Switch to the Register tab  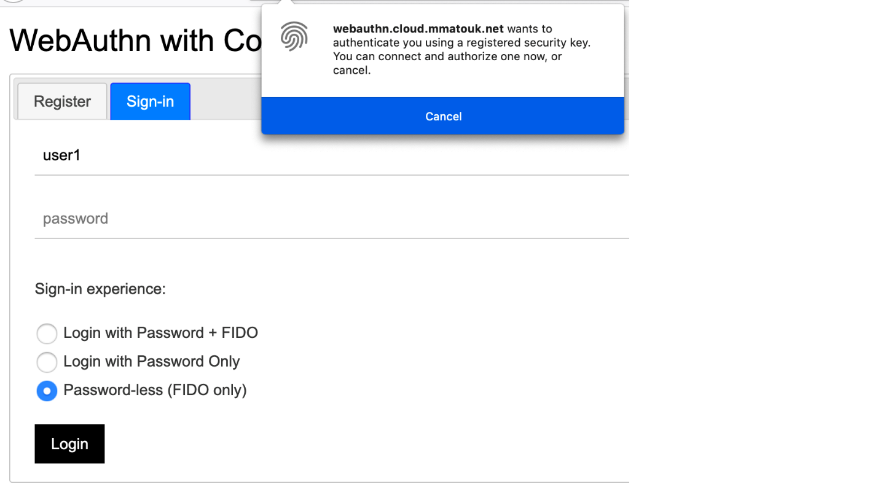pyautogui.click(x=61, y=101)
